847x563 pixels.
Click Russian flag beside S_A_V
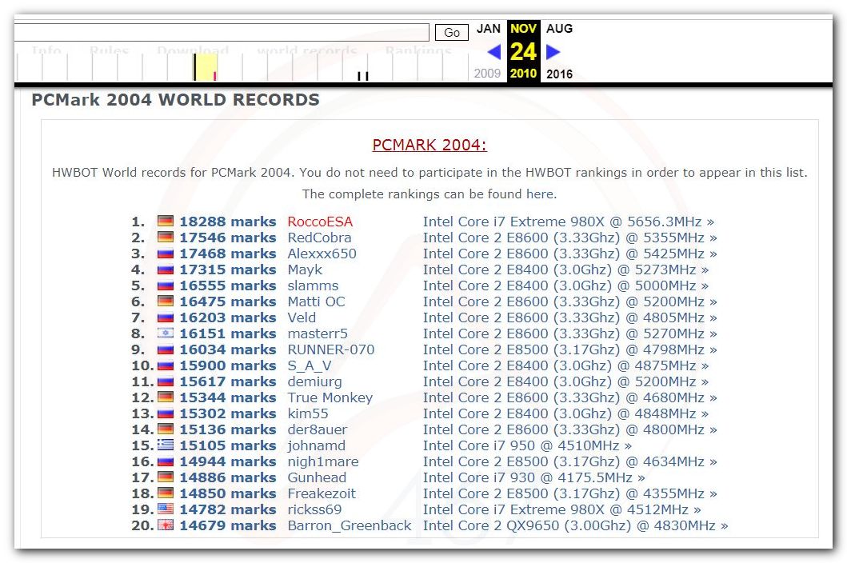[166, 365]
